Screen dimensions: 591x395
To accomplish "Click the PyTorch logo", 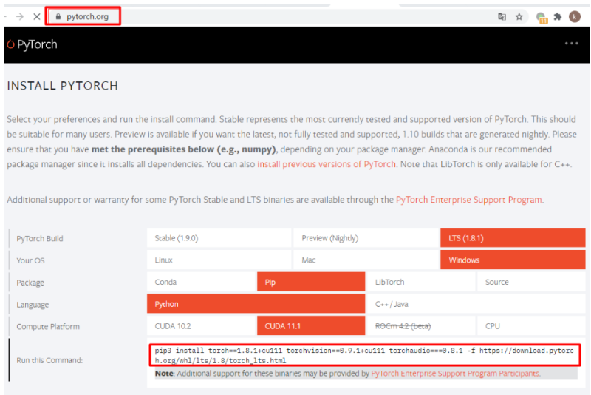I will click(x=33, y=44).
